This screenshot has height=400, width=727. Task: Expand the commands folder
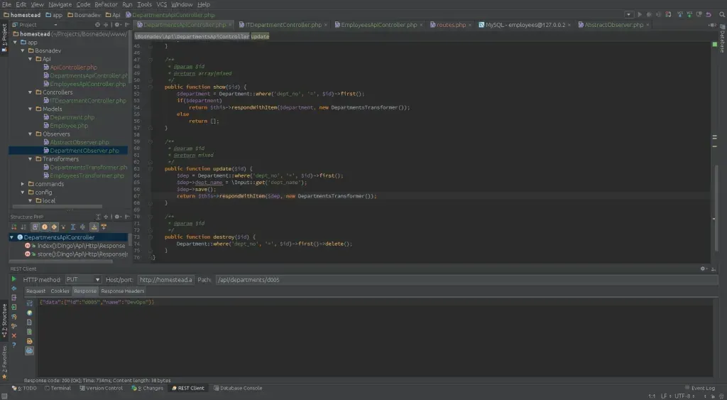click(23, 184)
